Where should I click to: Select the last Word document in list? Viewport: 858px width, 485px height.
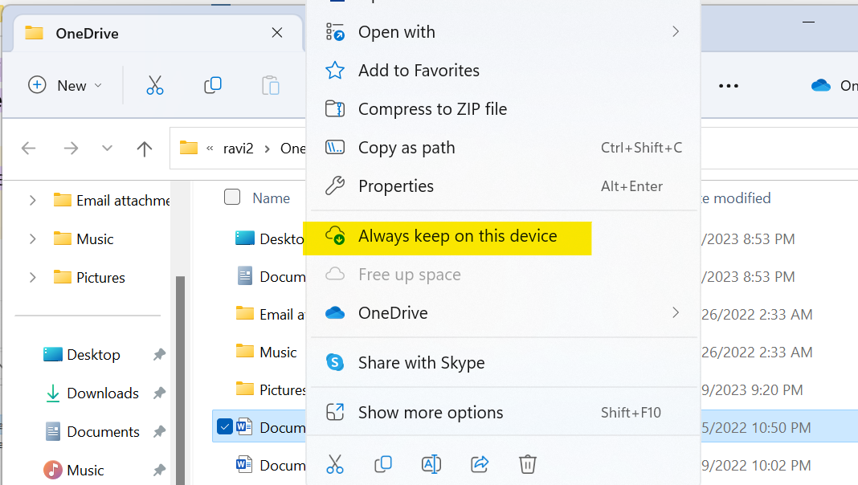click(x=270, y=465)
